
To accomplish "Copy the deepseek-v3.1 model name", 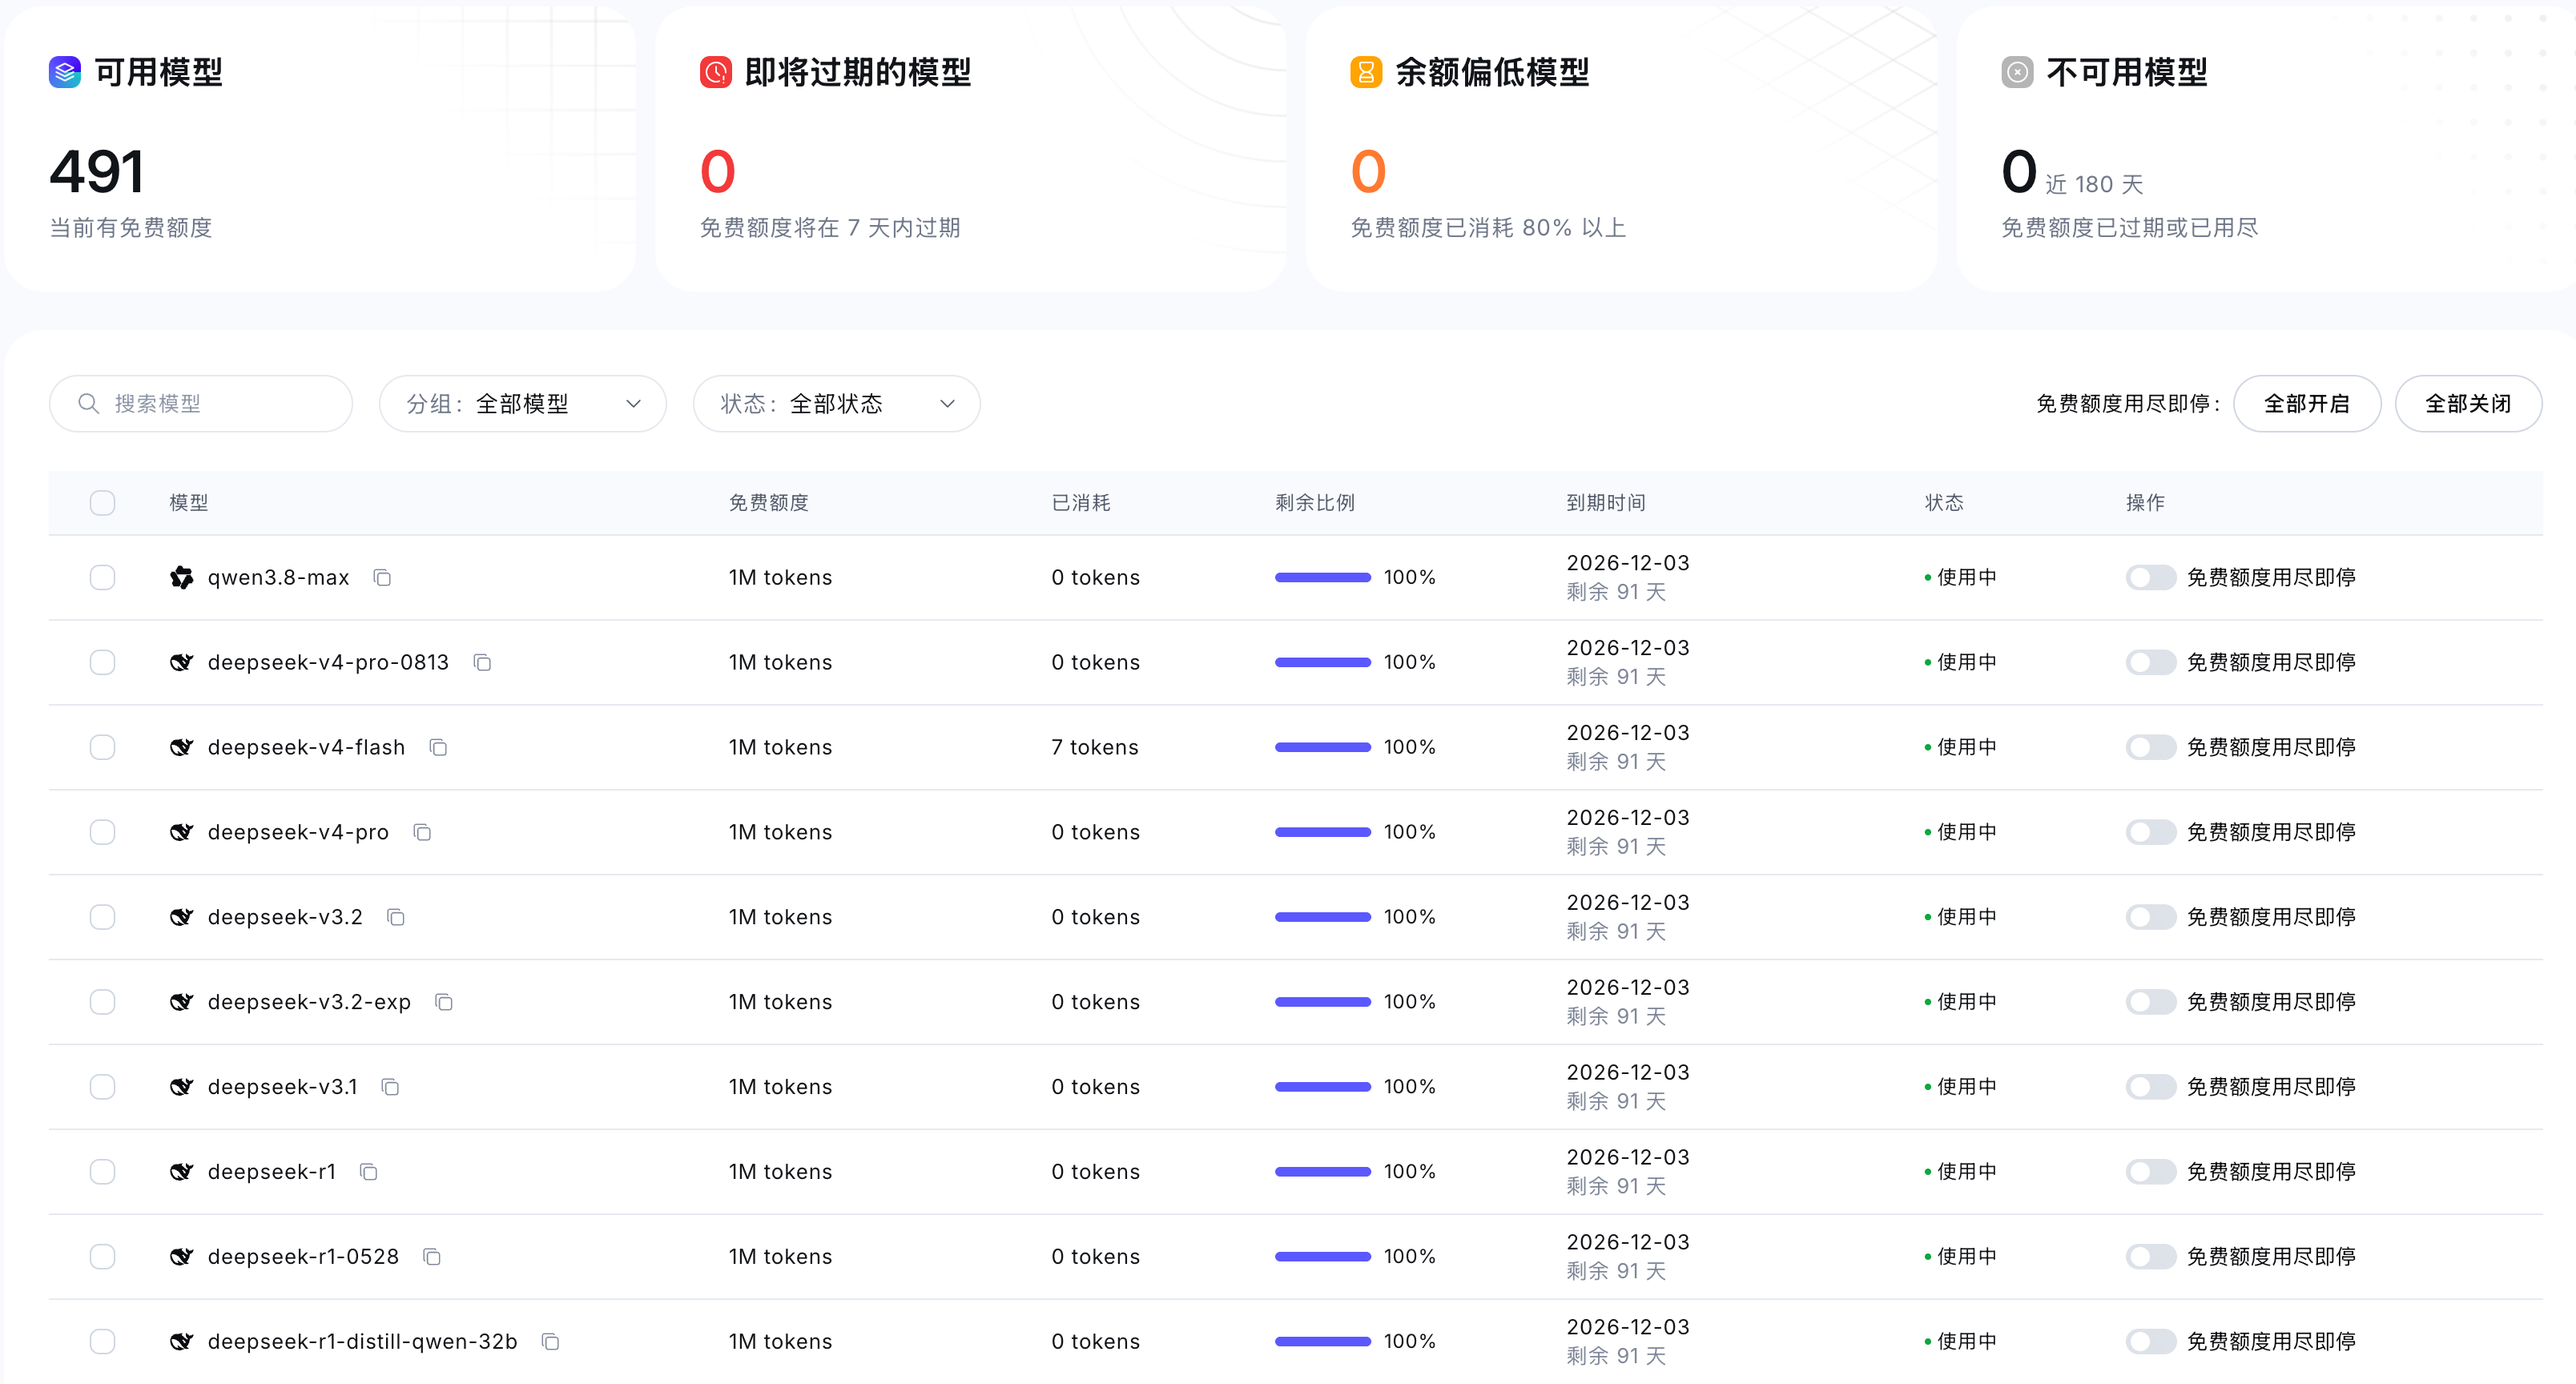I will 390,1088.
